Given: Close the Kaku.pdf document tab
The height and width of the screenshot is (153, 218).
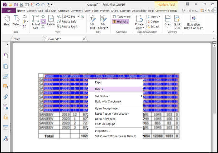Looking at the screenshot, I should coord(84,39).
